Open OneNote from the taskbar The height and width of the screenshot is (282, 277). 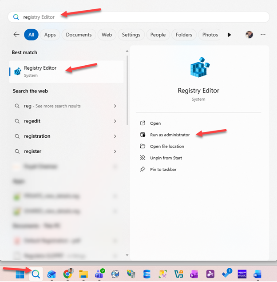point(194,274)
